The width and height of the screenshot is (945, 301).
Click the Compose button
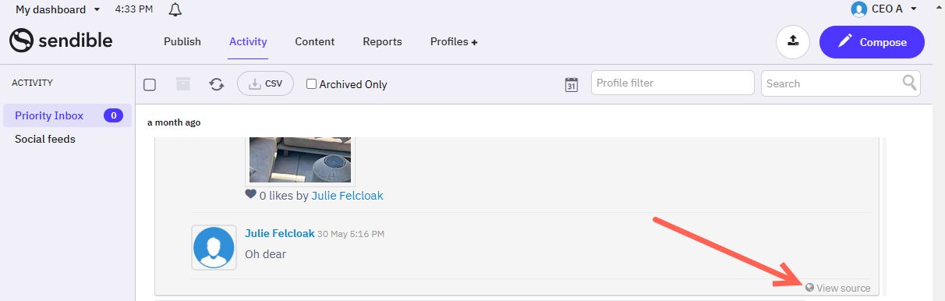pyautogui.click(x=872, y=42)
